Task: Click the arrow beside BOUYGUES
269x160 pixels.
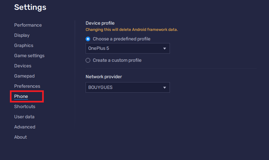Action: (165, 88)
